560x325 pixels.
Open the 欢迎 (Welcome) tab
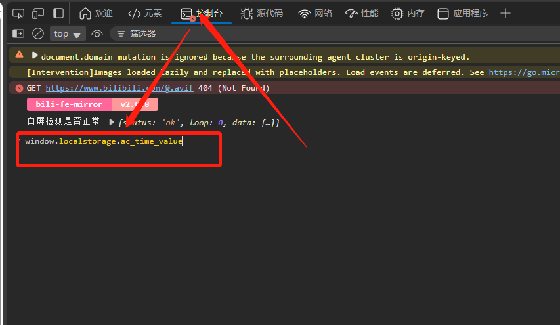[x=96, y=13]
